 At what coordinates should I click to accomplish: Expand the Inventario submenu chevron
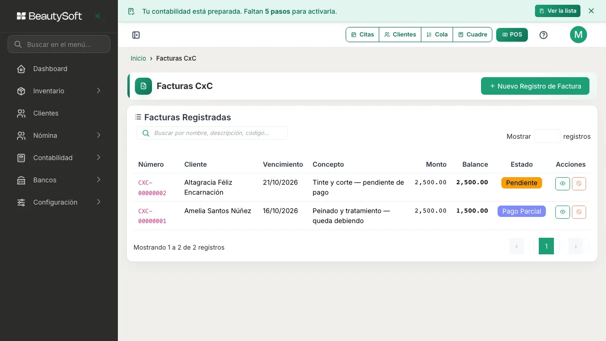[x=98, y=90]
